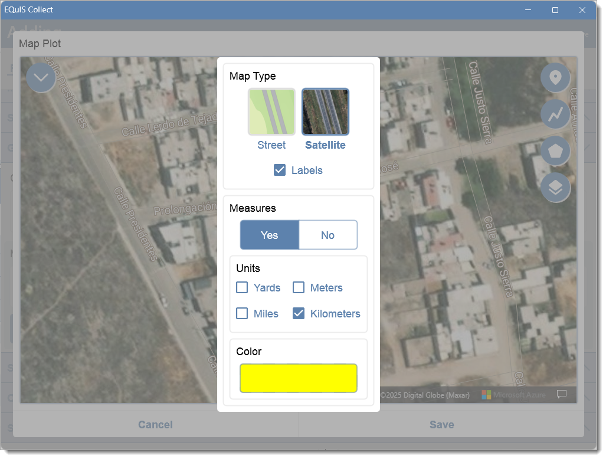Select the polygon drawing tool icon
The image size is (606, 459).
coord(555,150)
